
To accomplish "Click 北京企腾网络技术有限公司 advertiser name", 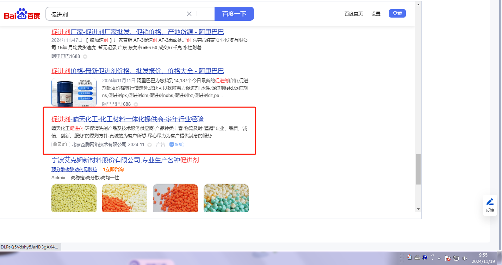I will pyautogui.click(x=99, y=144).
